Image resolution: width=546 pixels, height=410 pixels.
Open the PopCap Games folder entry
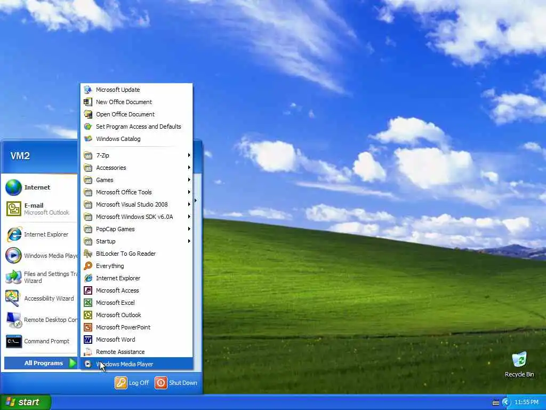click(136, 228)
